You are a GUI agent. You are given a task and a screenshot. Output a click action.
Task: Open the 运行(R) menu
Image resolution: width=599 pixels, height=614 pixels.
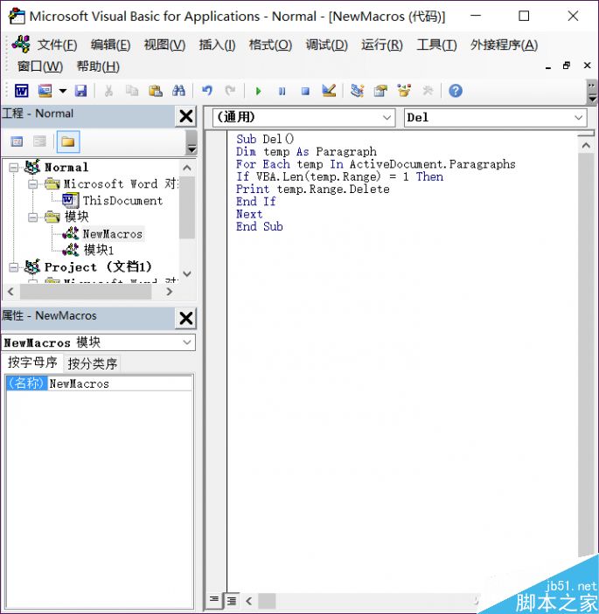coord(382,45)
